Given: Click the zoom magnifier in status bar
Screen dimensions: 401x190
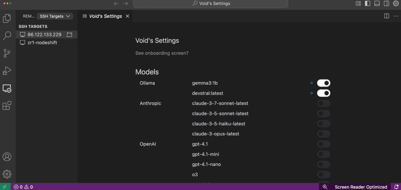Looking at the screenshot, I should 325,187.
